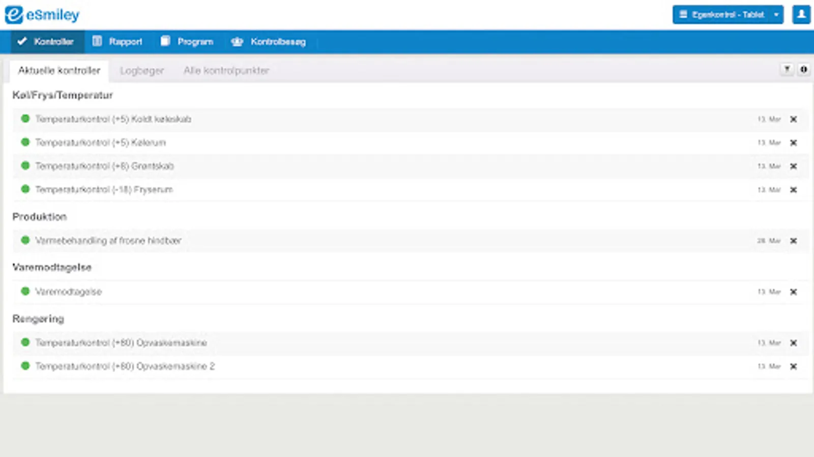
Task: Select the Aktuelle kontroller tab
Action: (59, 71)
